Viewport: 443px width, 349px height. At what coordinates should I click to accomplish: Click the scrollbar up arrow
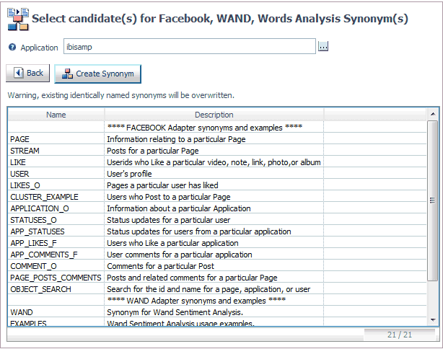(433, 114)
